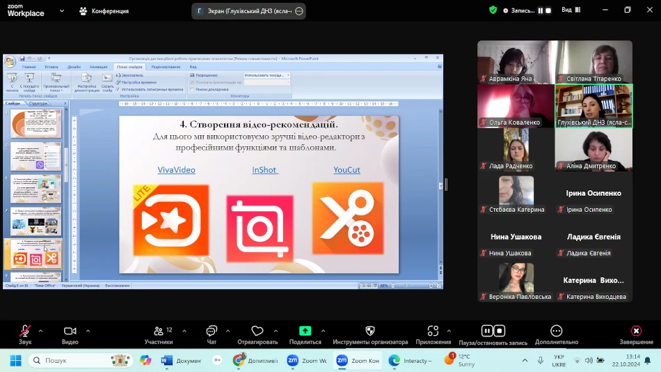The width and height of the screenshot is (661, 372).
Task: Open Отреагировать reactions heart icon
Action: coord(257,331)
